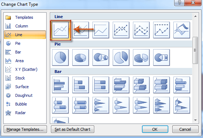Open the Templates category

(25, 17)
